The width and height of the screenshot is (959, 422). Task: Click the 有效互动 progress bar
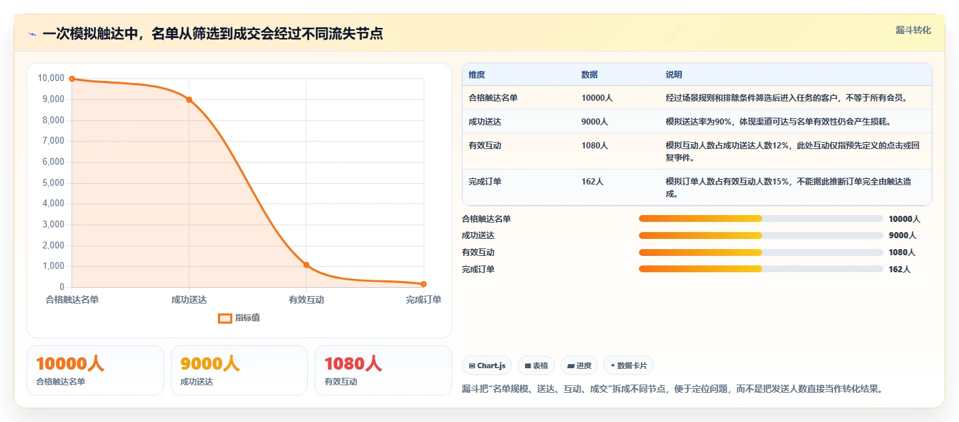[761, 252]
